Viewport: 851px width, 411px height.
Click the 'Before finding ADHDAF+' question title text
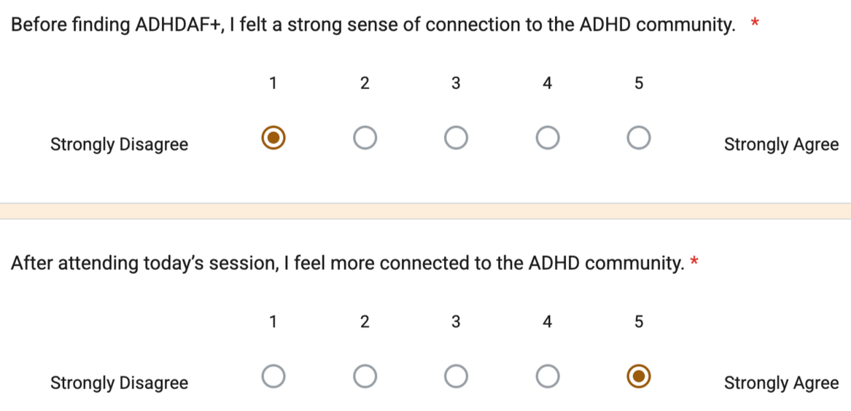[373, 26]
